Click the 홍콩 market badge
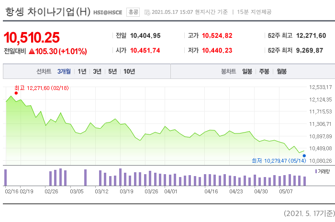This screenshot has height=222, width=335. (x=133, y=12)
